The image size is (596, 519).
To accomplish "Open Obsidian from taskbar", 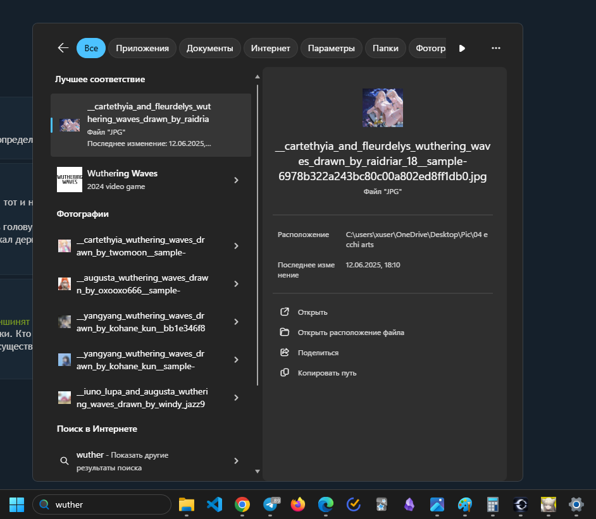I will 409,504.
